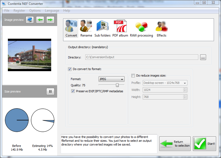The height and width of the screenshot is (158, 221).
Task: Open the Options menu
Action: 35,11
